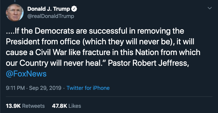Open the 9:11 PM timestamp

[x=15, y=88]
